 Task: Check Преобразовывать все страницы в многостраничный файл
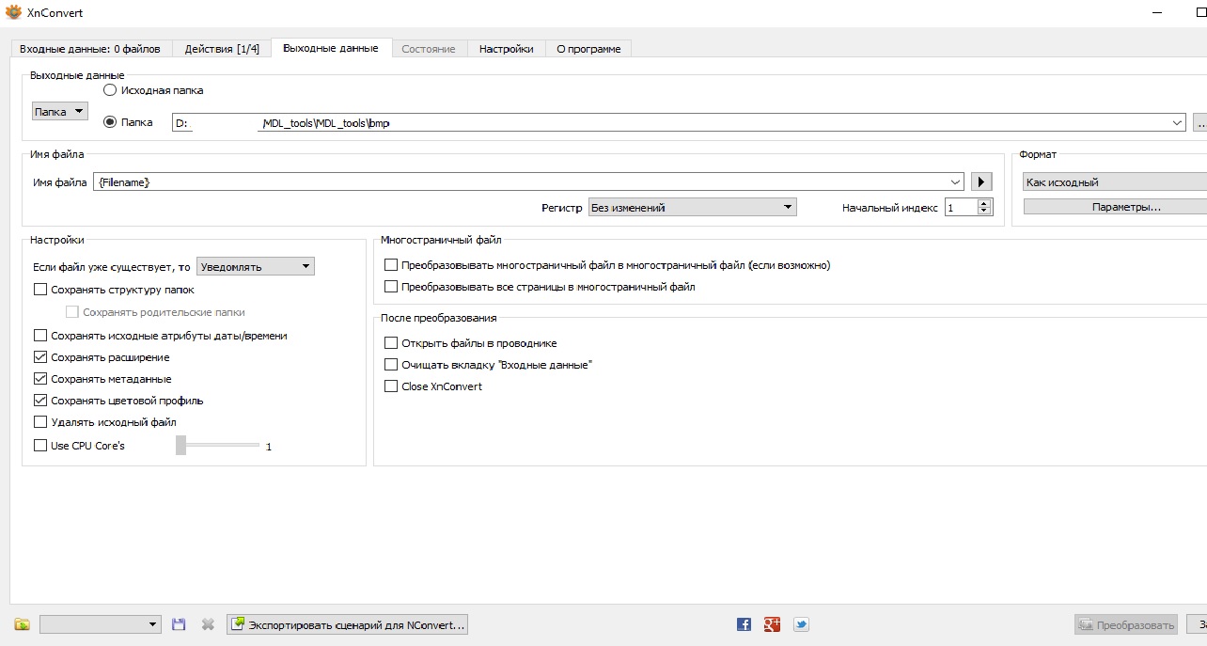pyautogui.click(x=392, y=287)
